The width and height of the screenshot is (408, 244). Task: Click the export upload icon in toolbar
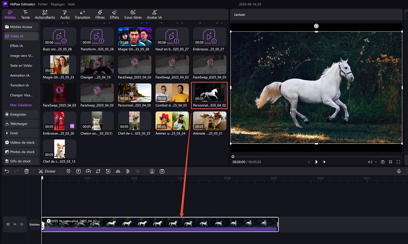(x=162, y=171)
